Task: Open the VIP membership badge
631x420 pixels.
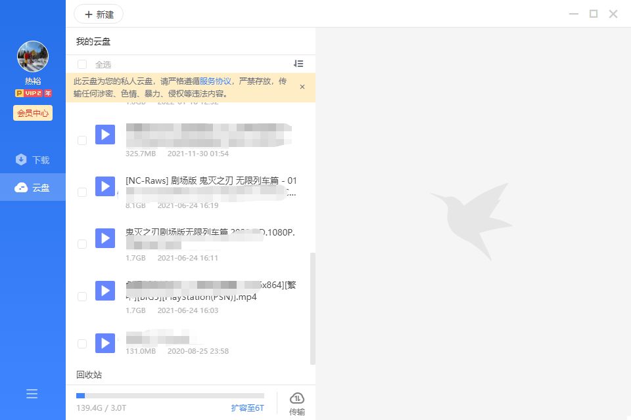Action: click(x=33, y=93)
